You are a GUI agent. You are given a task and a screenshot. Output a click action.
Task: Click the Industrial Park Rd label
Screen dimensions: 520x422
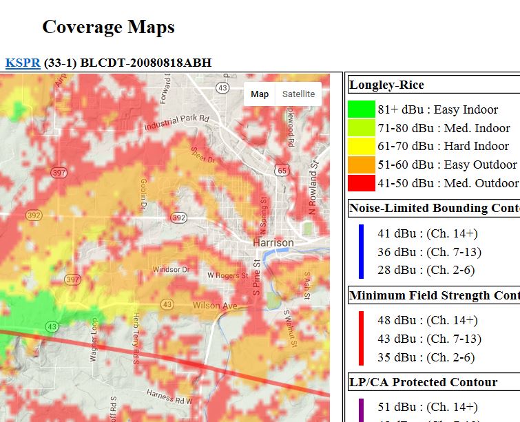(177, 120)
